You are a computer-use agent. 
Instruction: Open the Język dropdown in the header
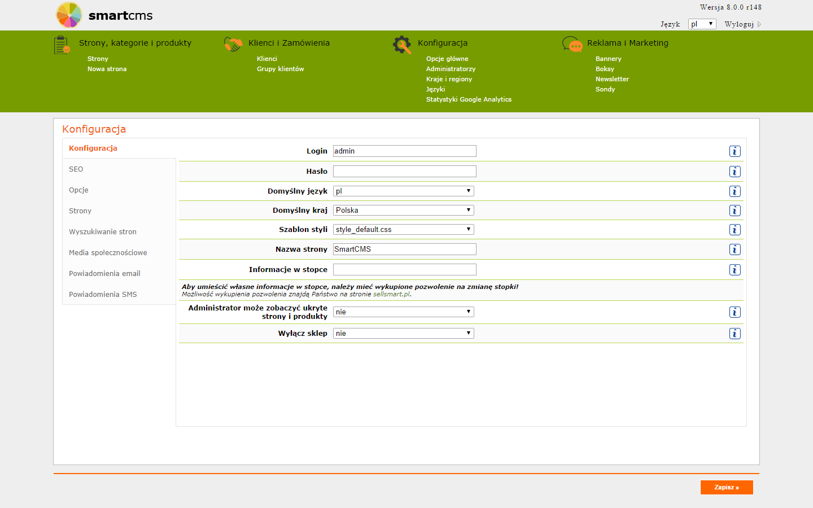[x=702, y=24]
